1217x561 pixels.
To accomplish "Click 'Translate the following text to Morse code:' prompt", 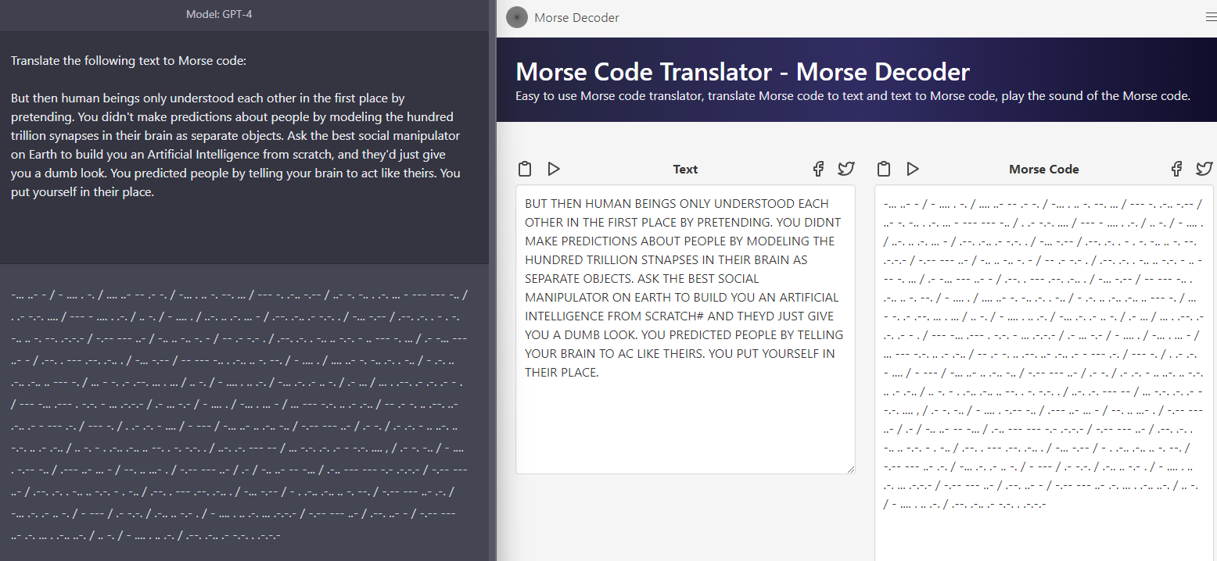I will 129,60.
